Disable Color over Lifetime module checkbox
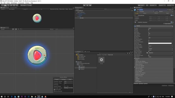The image size is (175, 98). tap(135, 67)
